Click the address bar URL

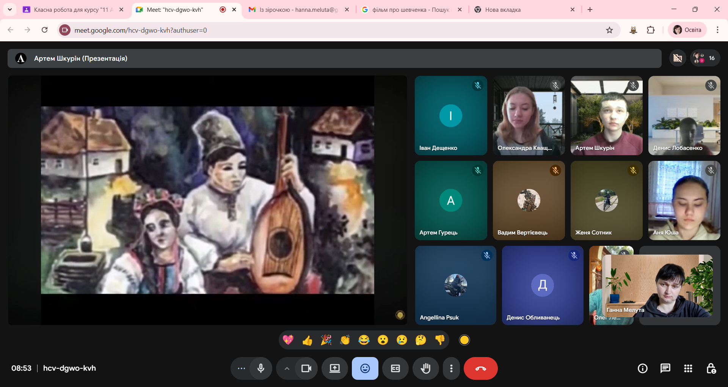(141, 30)
